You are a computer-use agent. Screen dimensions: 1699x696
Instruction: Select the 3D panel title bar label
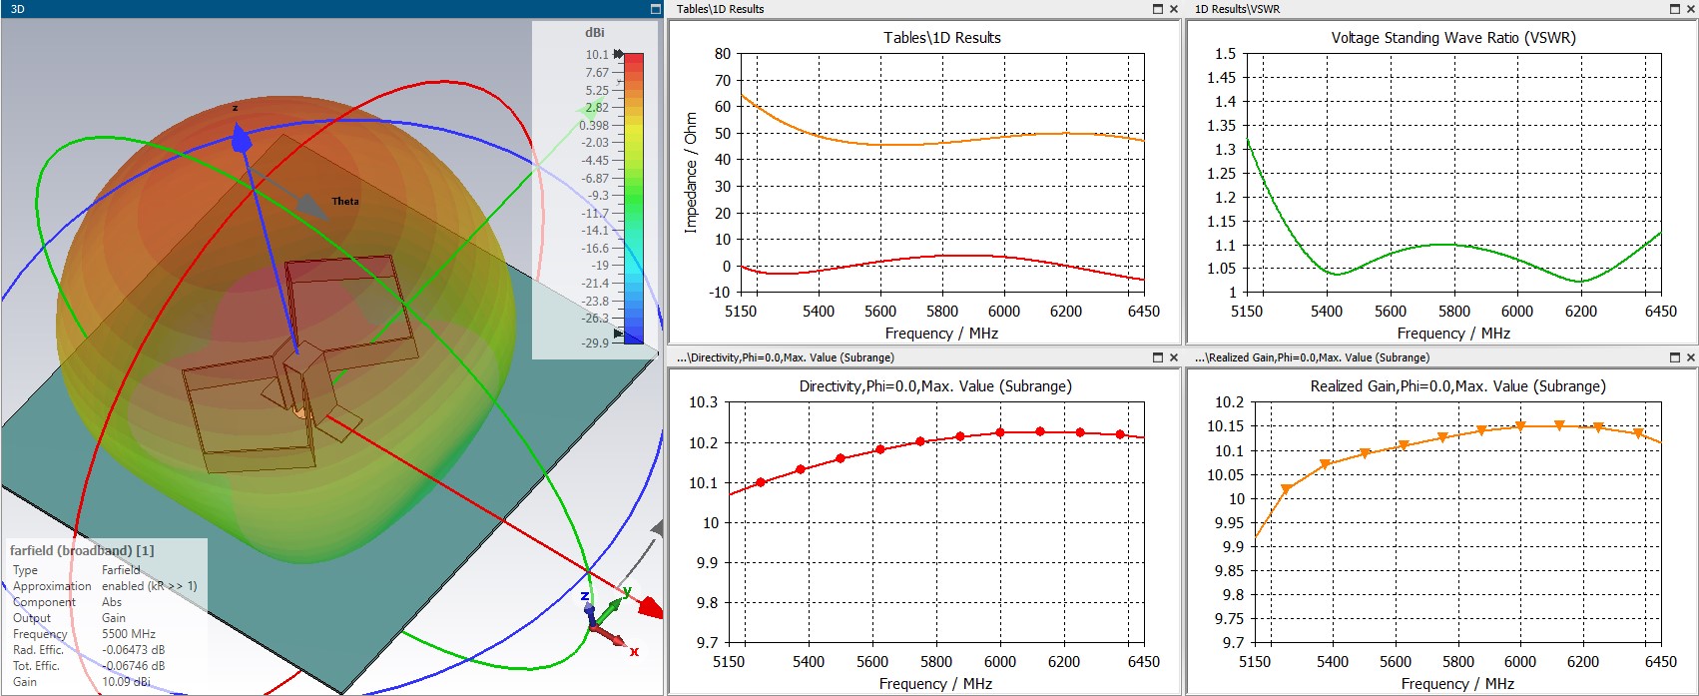tap(18, 9)
